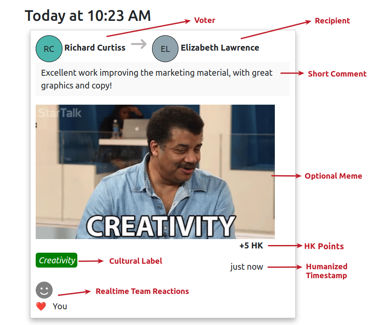Click the red heart reaction
This screenshot has height=325, width=370.
tap(41, 306)
